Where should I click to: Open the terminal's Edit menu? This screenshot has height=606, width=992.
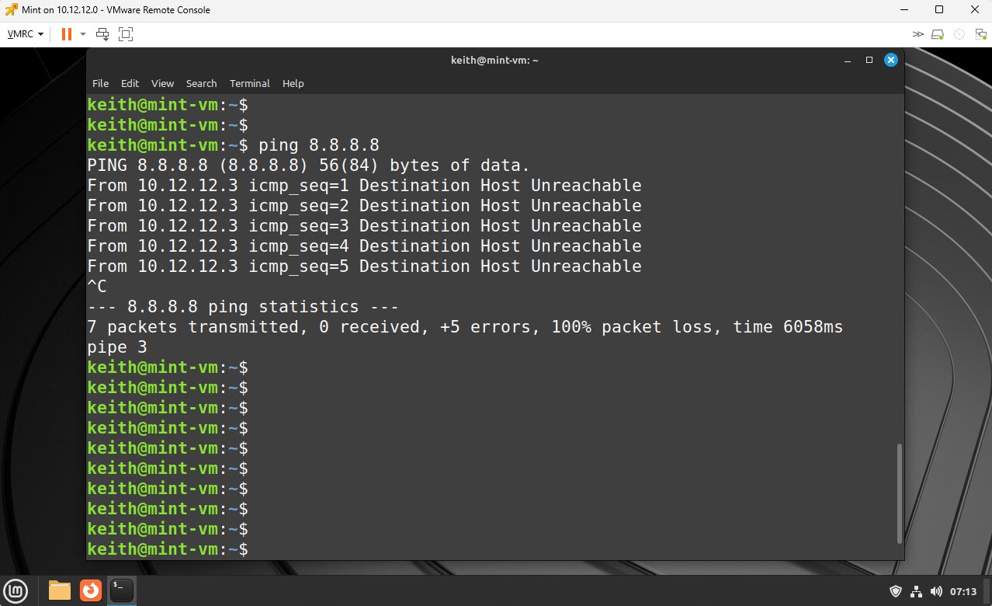pyautogui.click(x=130, y=83)
